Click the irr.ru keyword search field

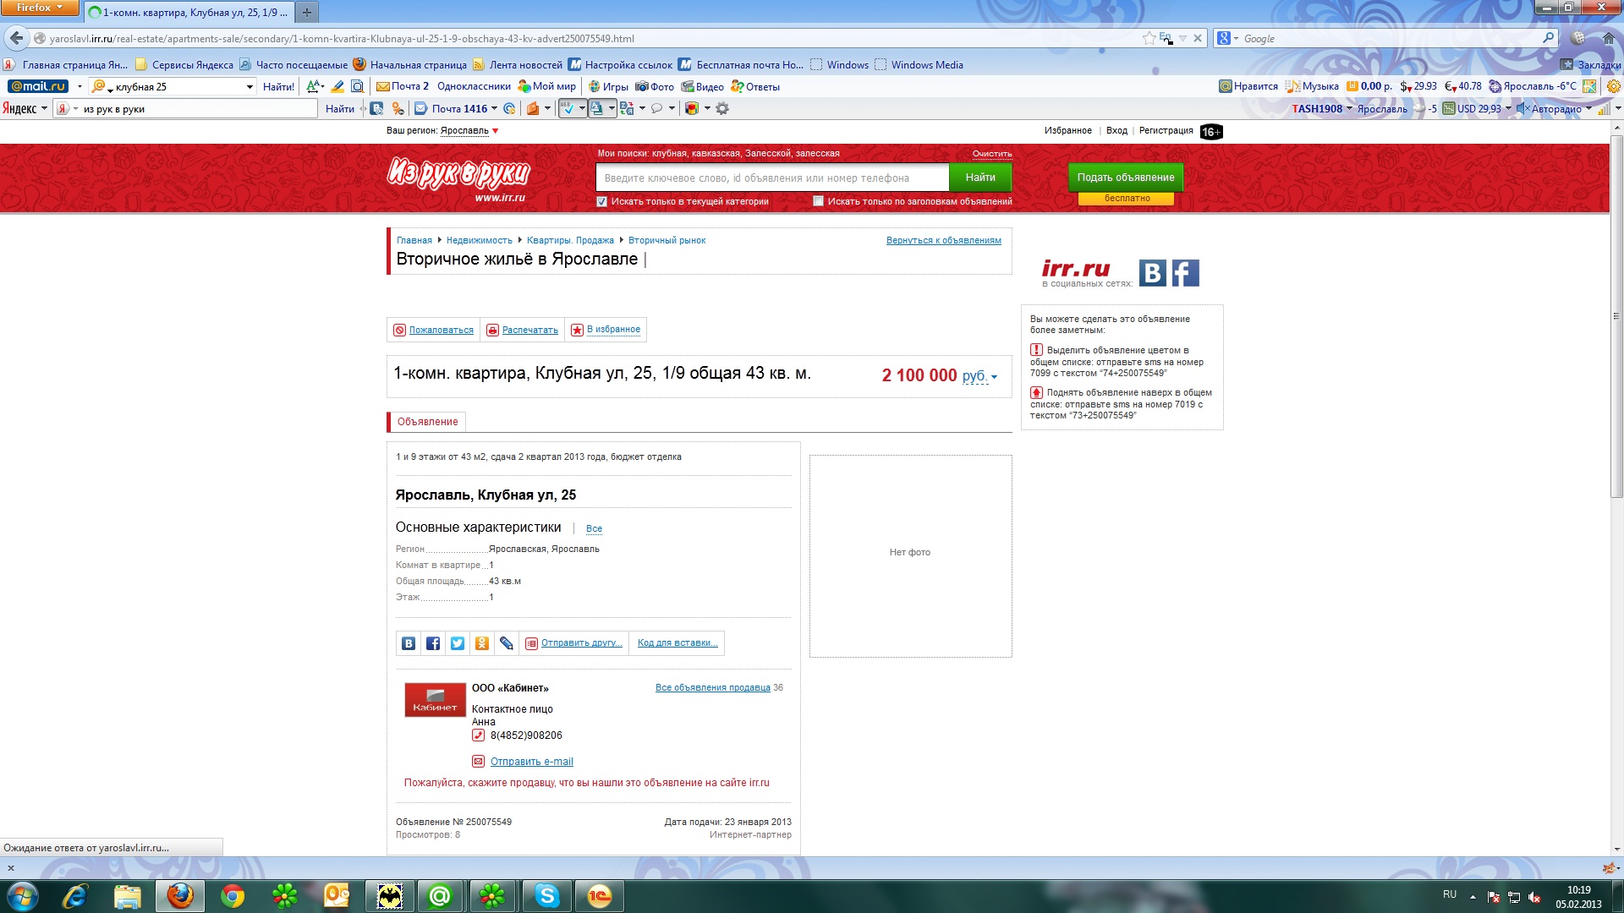click(x=771, y=178)
